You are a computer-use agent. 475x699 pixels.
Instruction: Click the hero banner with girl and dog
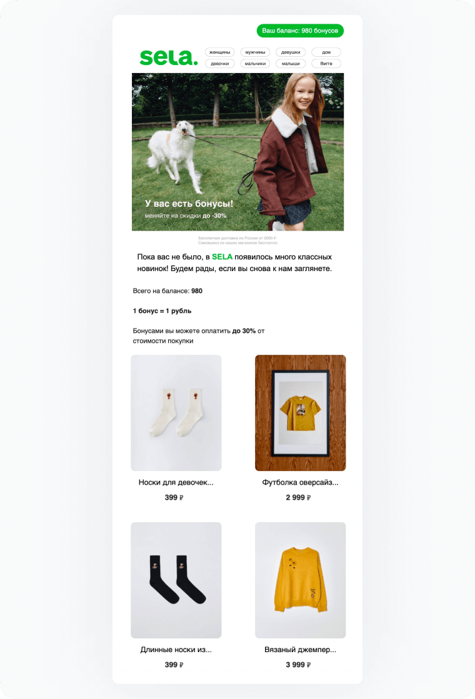pyautogui.click(x=237, y=152)
